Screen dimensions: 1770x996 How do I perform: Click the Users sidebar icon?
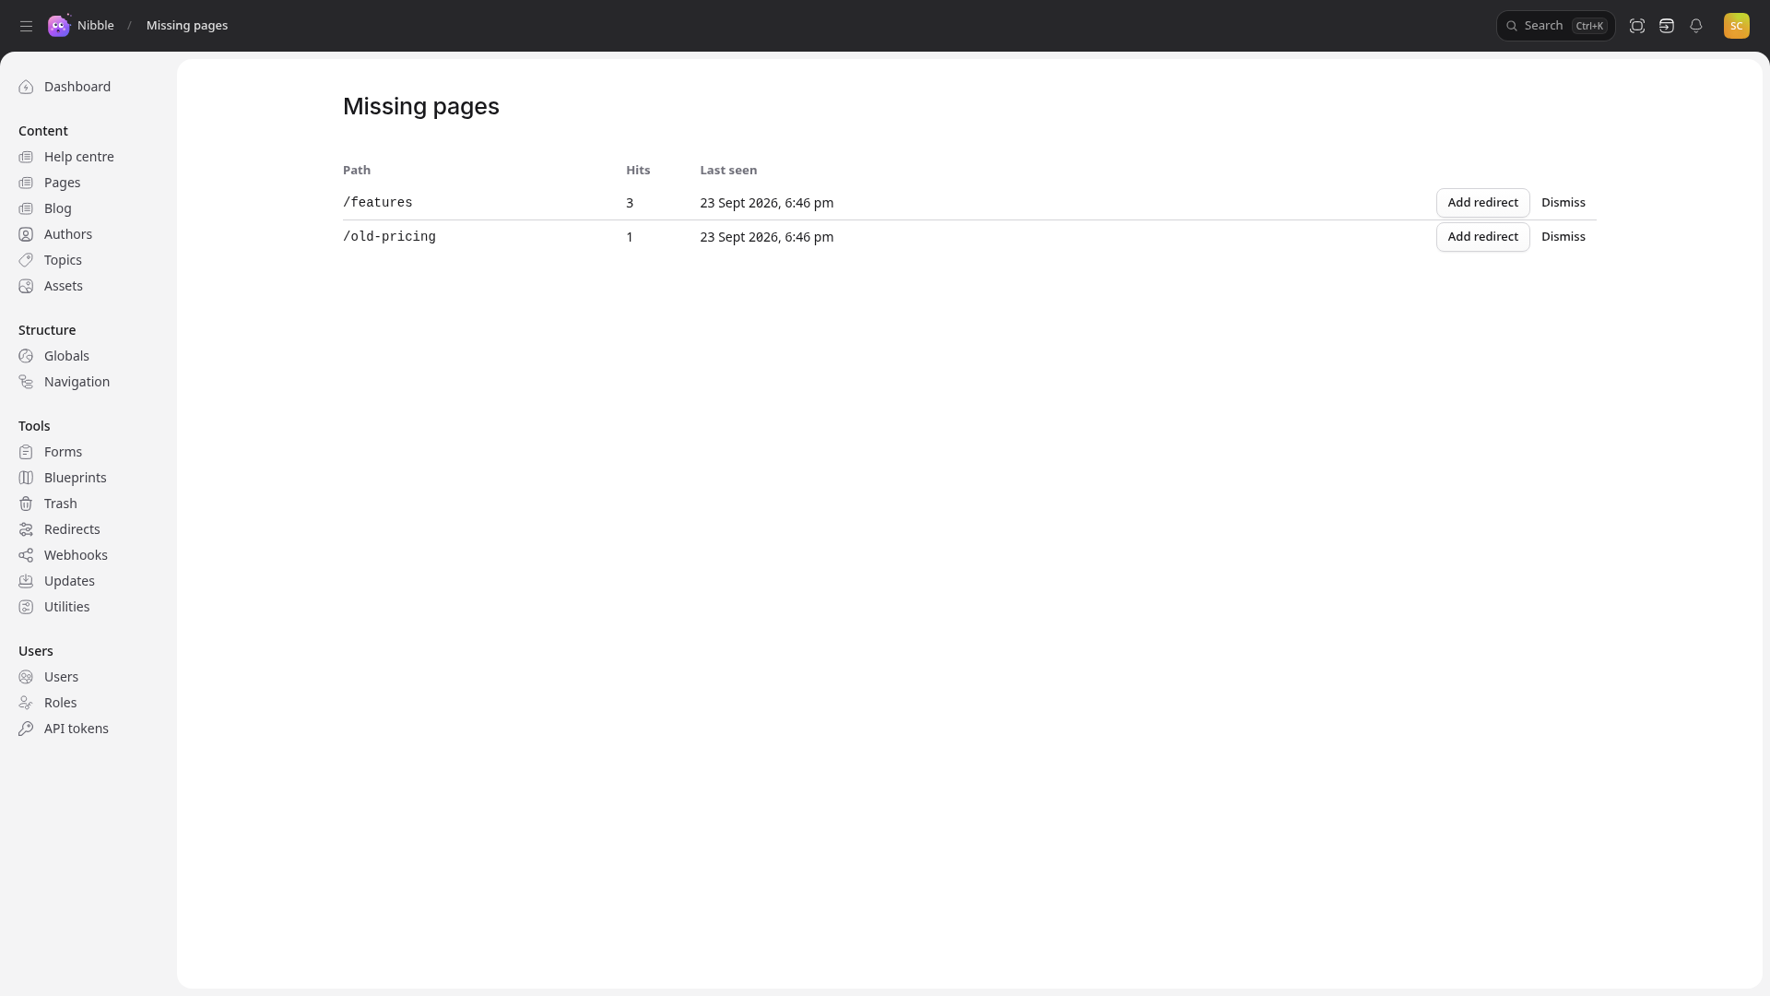26,677
